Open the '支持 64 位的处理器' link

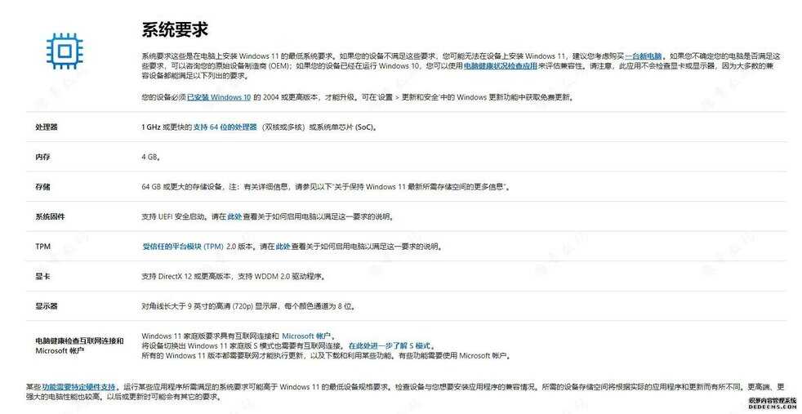coord(225,127)
